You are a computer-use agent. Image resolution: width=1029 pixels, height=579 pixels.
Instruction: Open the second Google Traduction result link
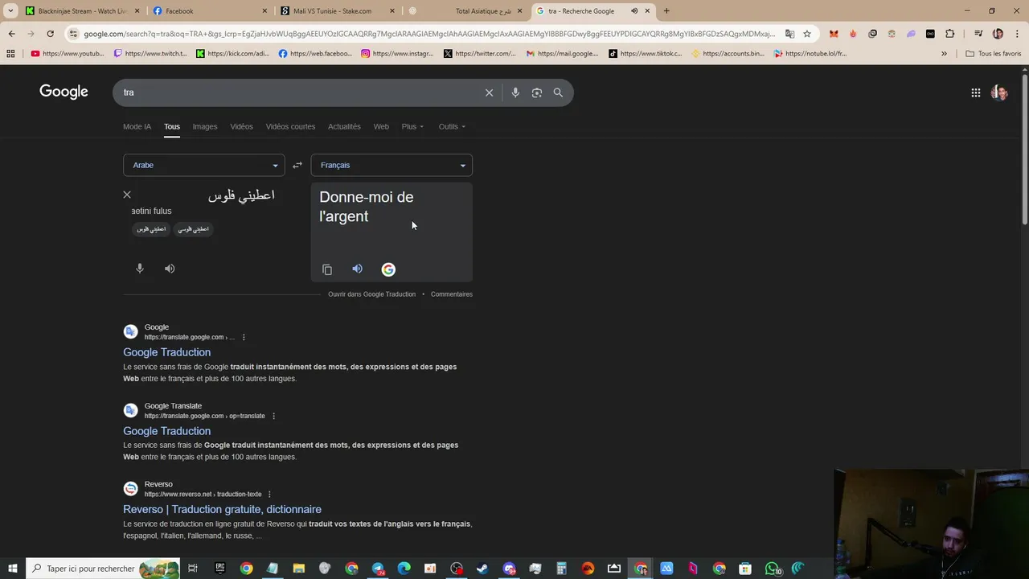166,431
